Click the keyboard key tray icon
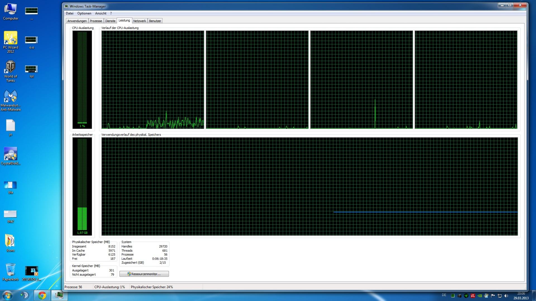This screenshot has width=536, height=301. [459, 296]
